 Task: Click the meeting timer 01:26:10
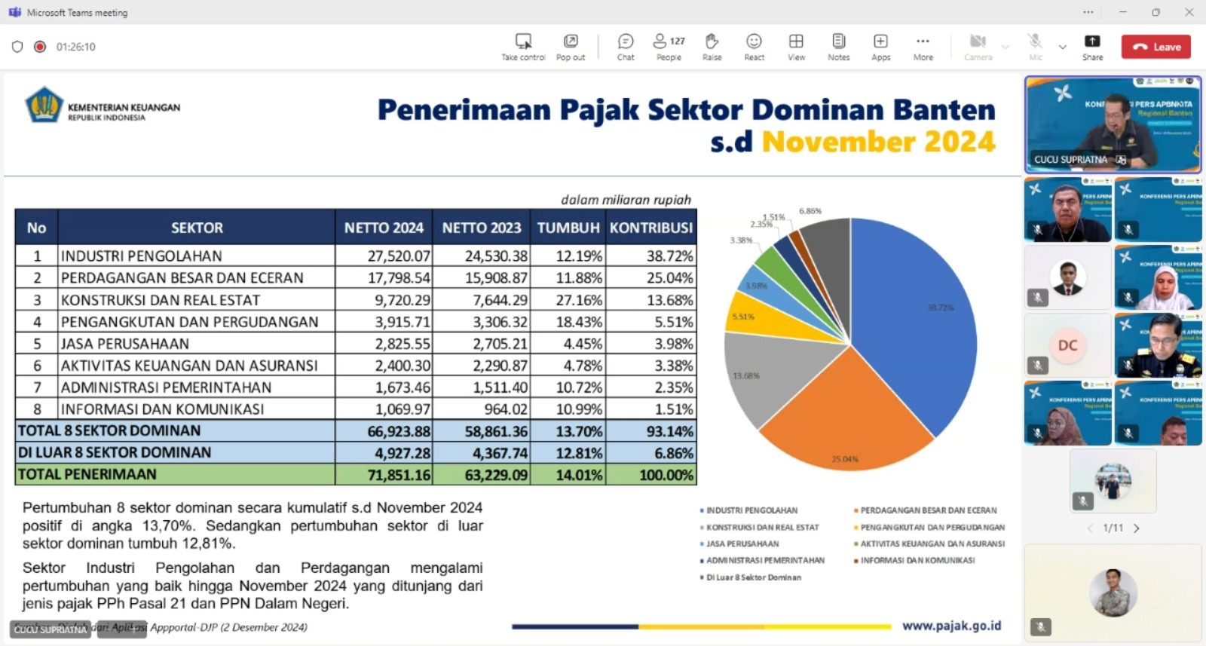coord(75,47)
